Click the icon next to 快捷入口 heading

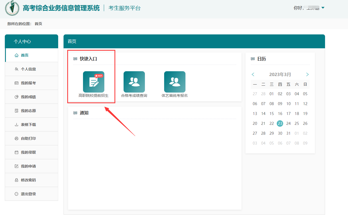[x=75, y=59]
